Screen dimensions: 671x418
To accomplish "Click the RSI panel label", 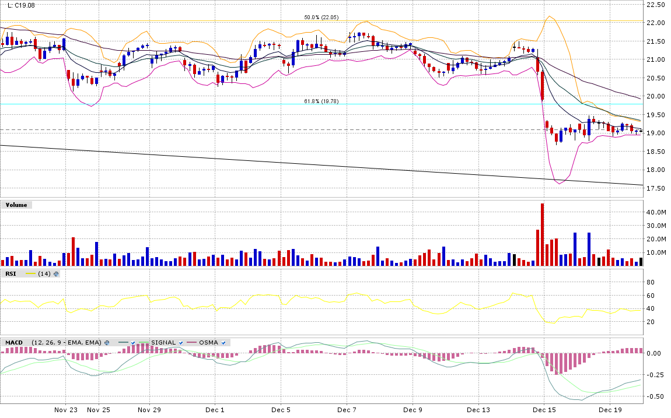I will click(11, 273).
